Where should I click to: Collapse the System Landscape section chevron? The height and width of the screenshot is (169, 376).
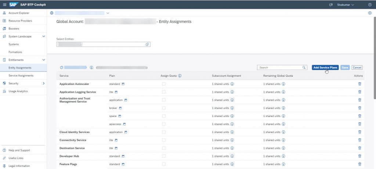coord(44,36)
